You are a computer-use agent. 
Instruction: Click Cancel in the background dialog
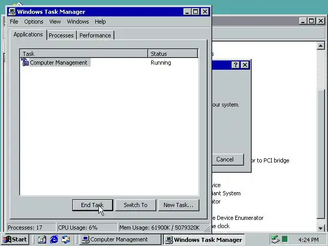[x=228, y=159]
